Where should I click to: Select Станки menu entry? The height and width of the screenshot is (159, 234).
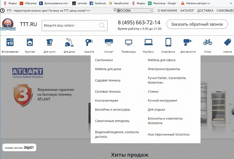(x=153, y=91)
